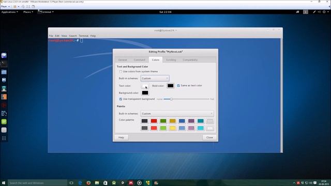Screen dimensions: 331x186
Task: Open the Terminal icon in the Kali dock
Action: click(4, 64)
